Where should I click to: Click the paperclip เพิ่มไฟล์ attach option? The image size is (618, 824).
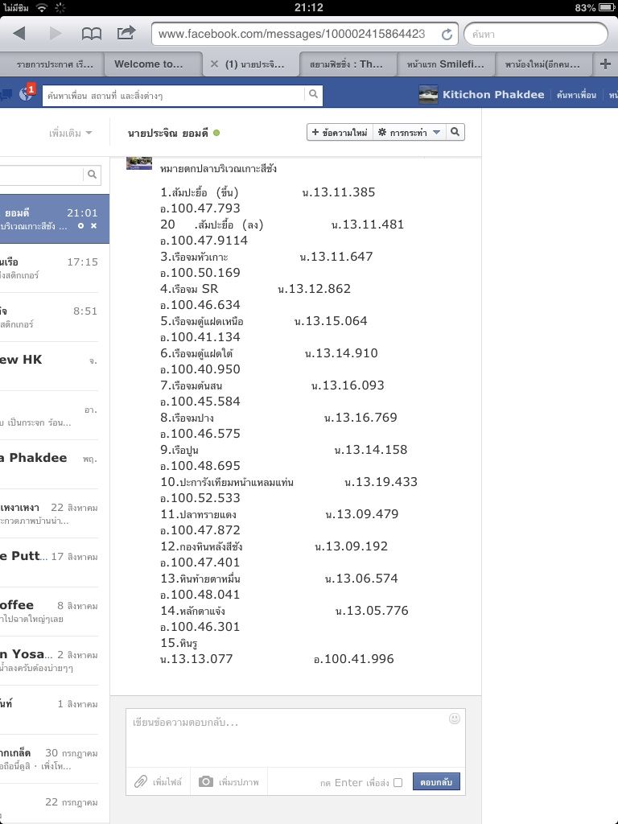point(159,781)
